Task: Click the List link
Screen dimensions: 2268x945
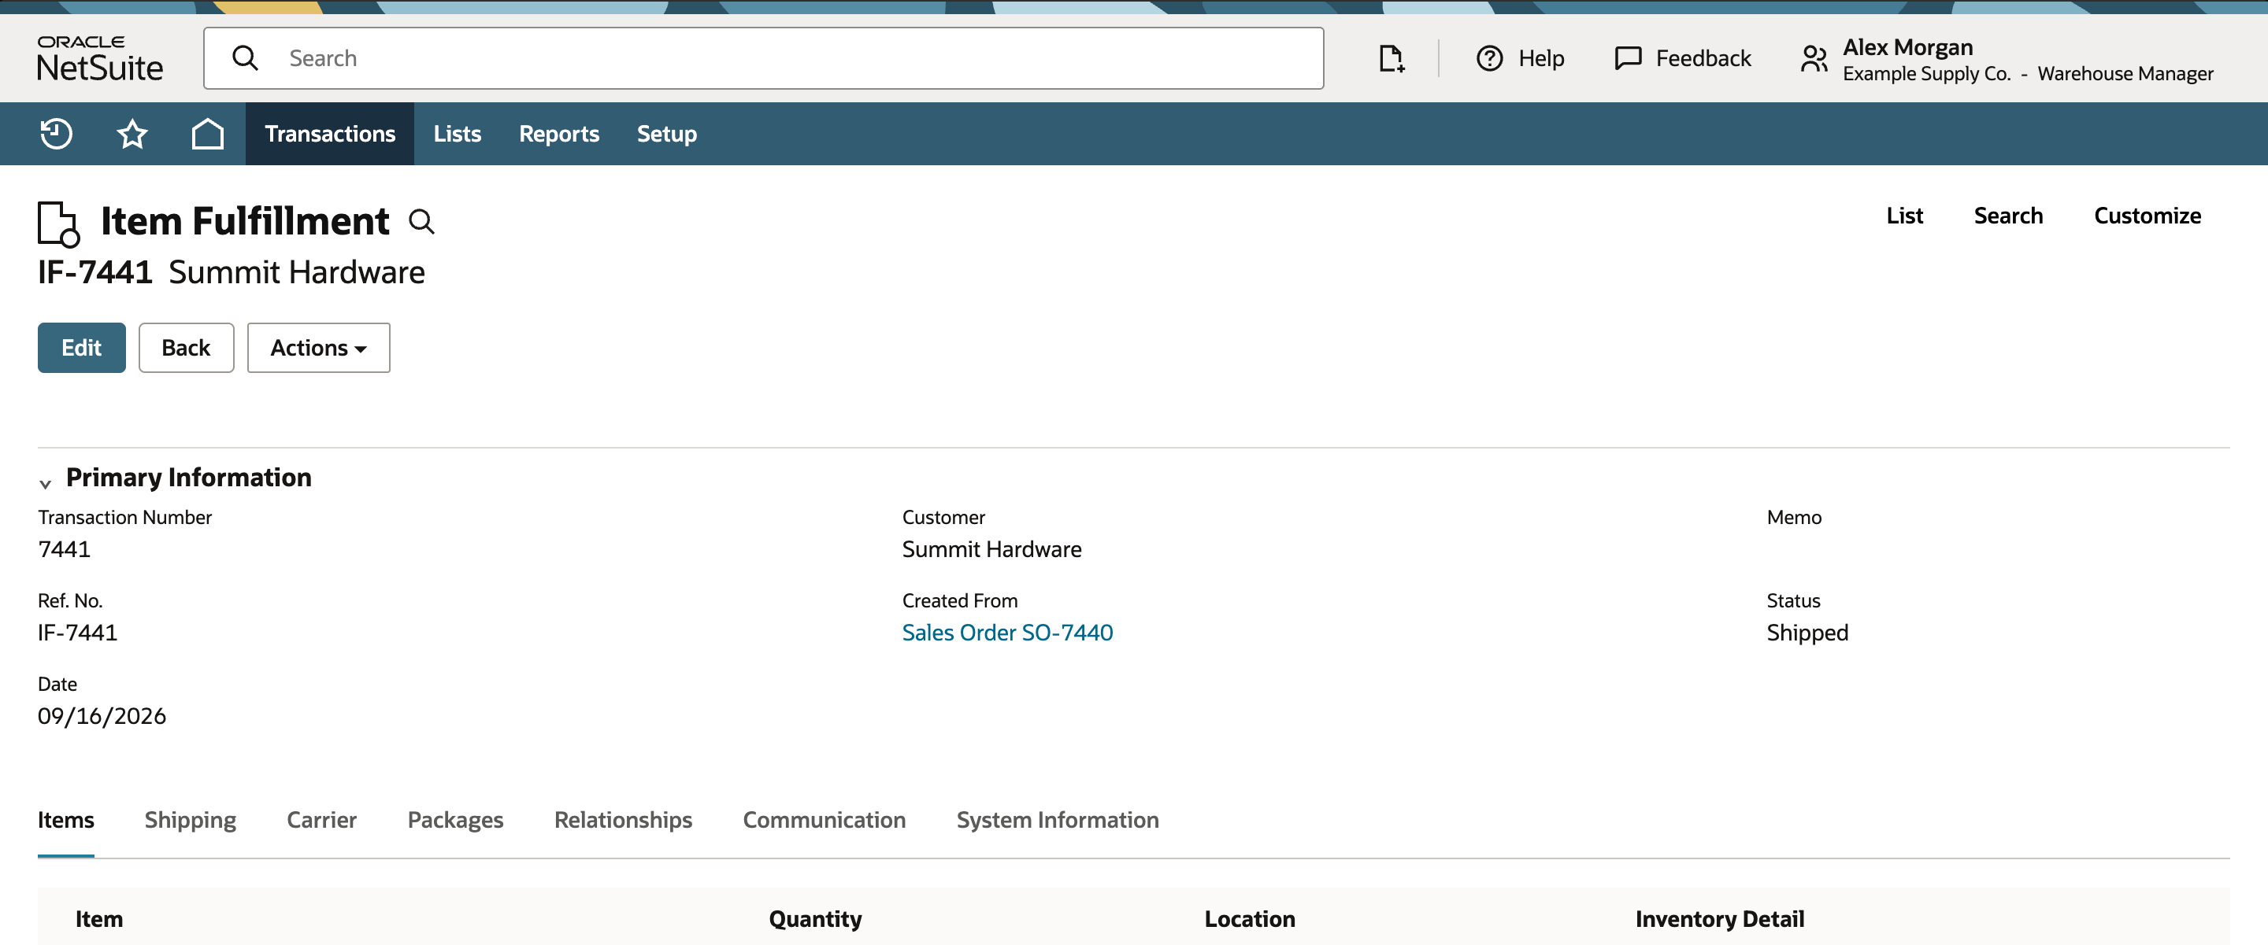Action: tap(1904, 216)
